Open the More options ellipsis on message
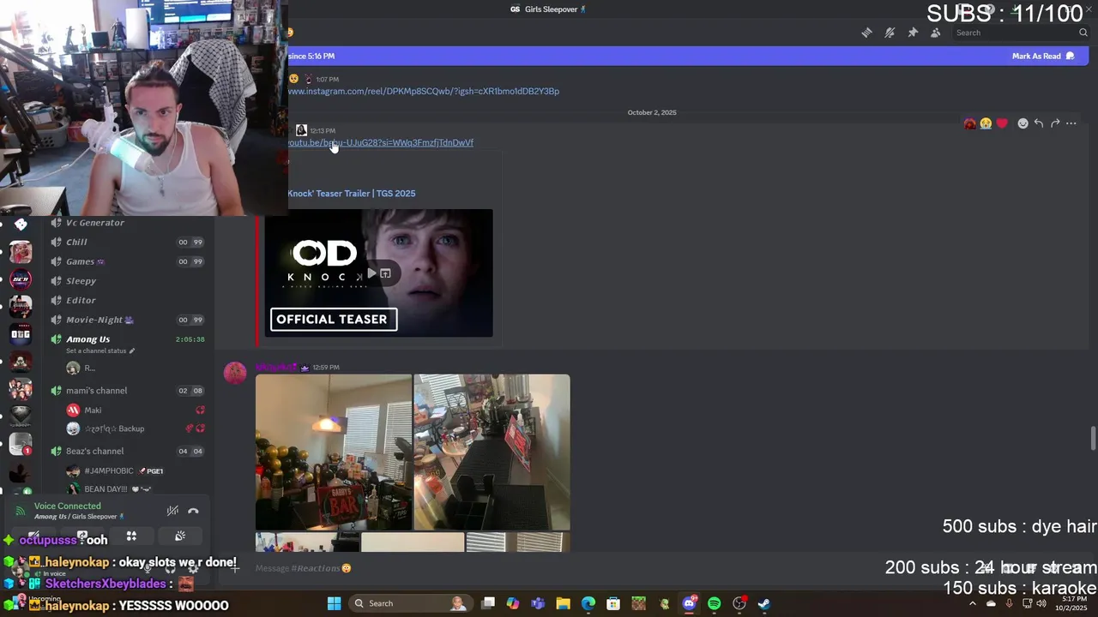 (1071, 123)
